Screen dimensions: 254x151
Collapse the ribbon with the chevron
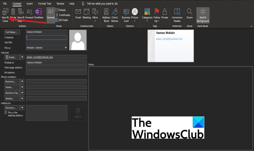[x=251, y=26]
